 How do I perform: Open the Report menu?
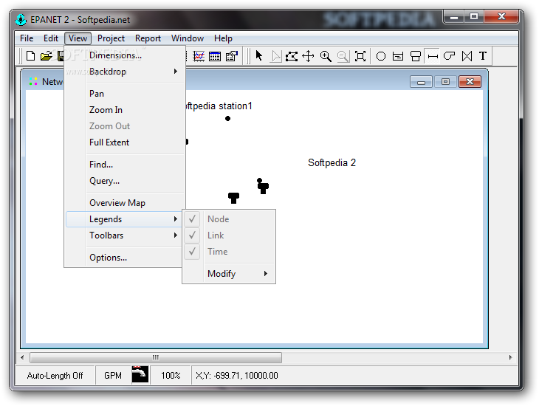(148, 38)
